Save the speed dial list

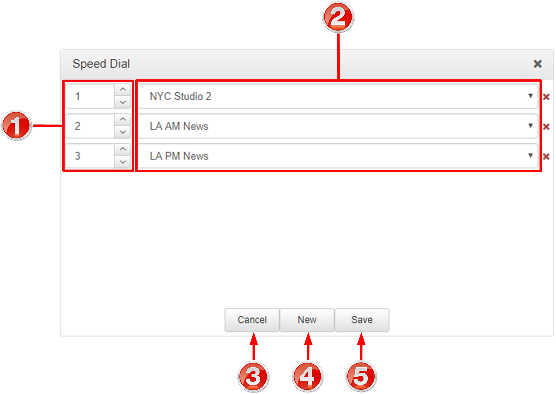pyautogui.click(x=362, y=320)
